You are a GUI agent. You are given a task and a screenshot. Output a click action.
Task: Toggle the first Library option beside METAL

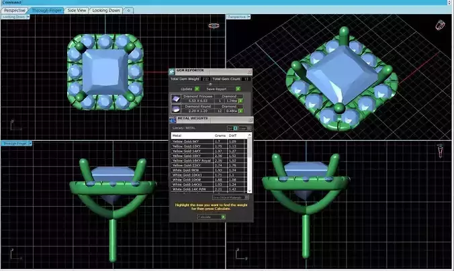point(232,128)
